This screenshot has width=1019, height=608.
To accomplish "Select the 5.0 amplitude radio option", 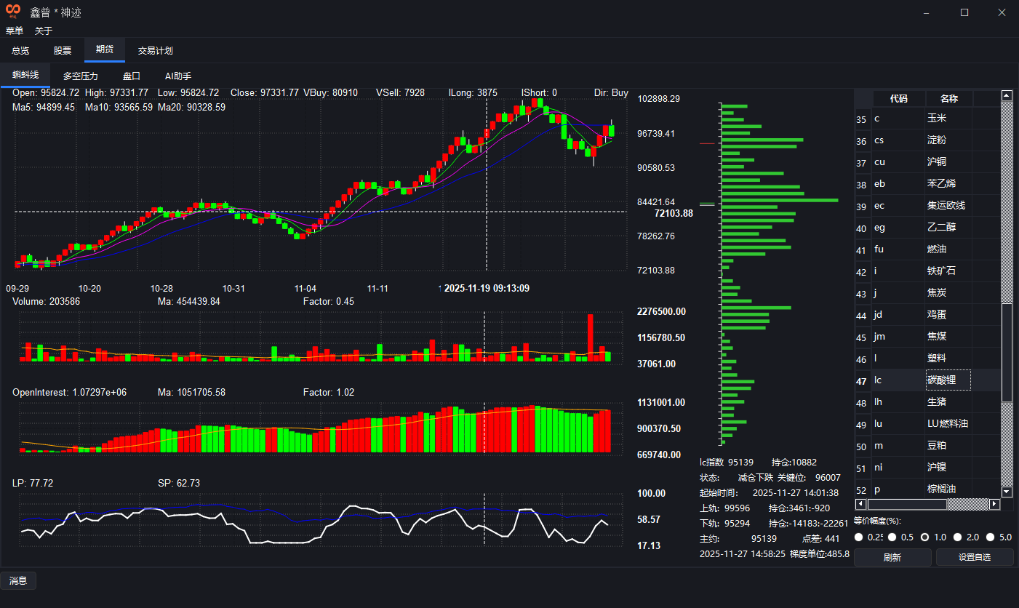I will click(990, 537).
